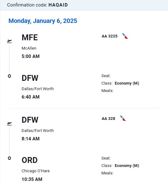Click the ORD airport code
Viewport: 168px width, 184px height.
pyautogui.click(x=30, y=160)
